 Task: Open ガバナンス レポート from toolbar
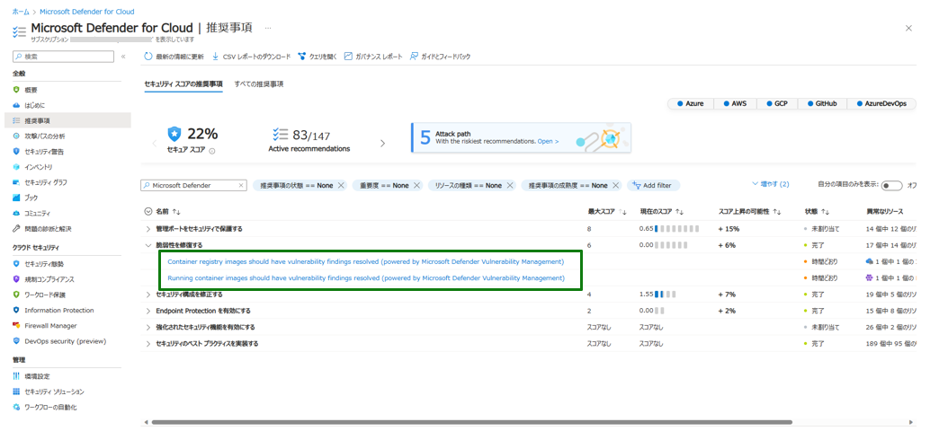[373, 57]
